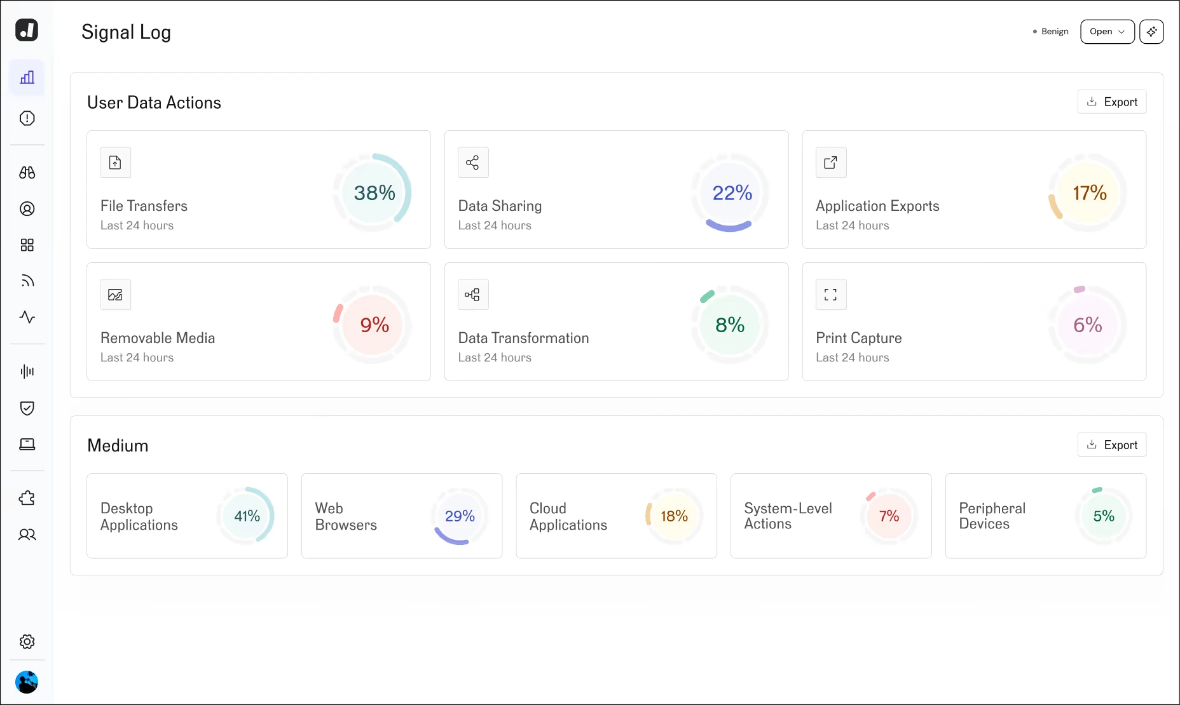The height and width of the screenshot is (705, 1180).
Task: Open the alerts exclamation circle icon
Action: point(27,118)
